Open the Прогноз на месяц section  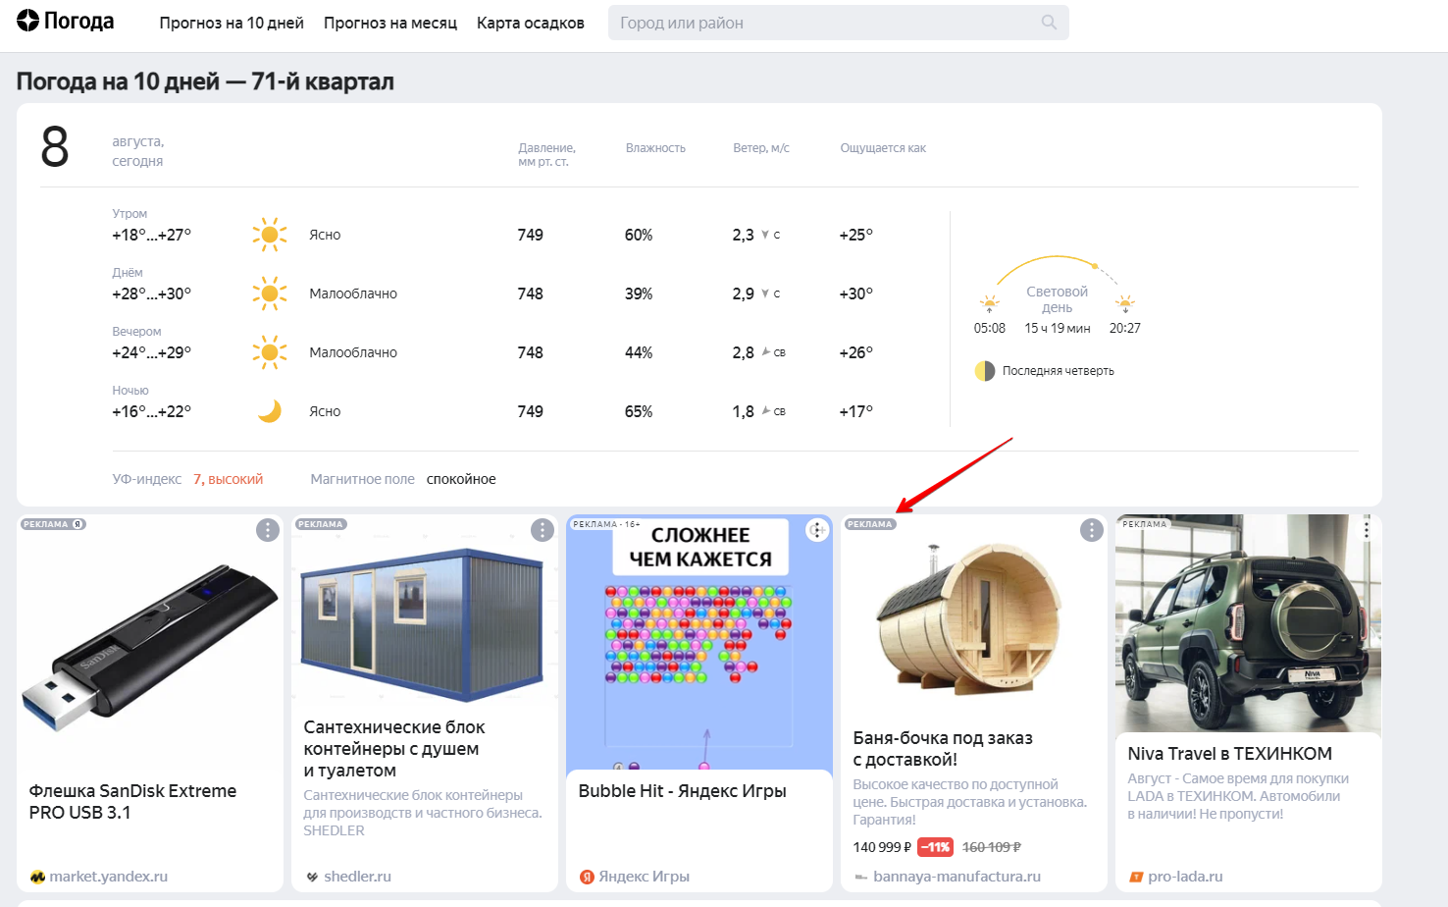point(389,23)
